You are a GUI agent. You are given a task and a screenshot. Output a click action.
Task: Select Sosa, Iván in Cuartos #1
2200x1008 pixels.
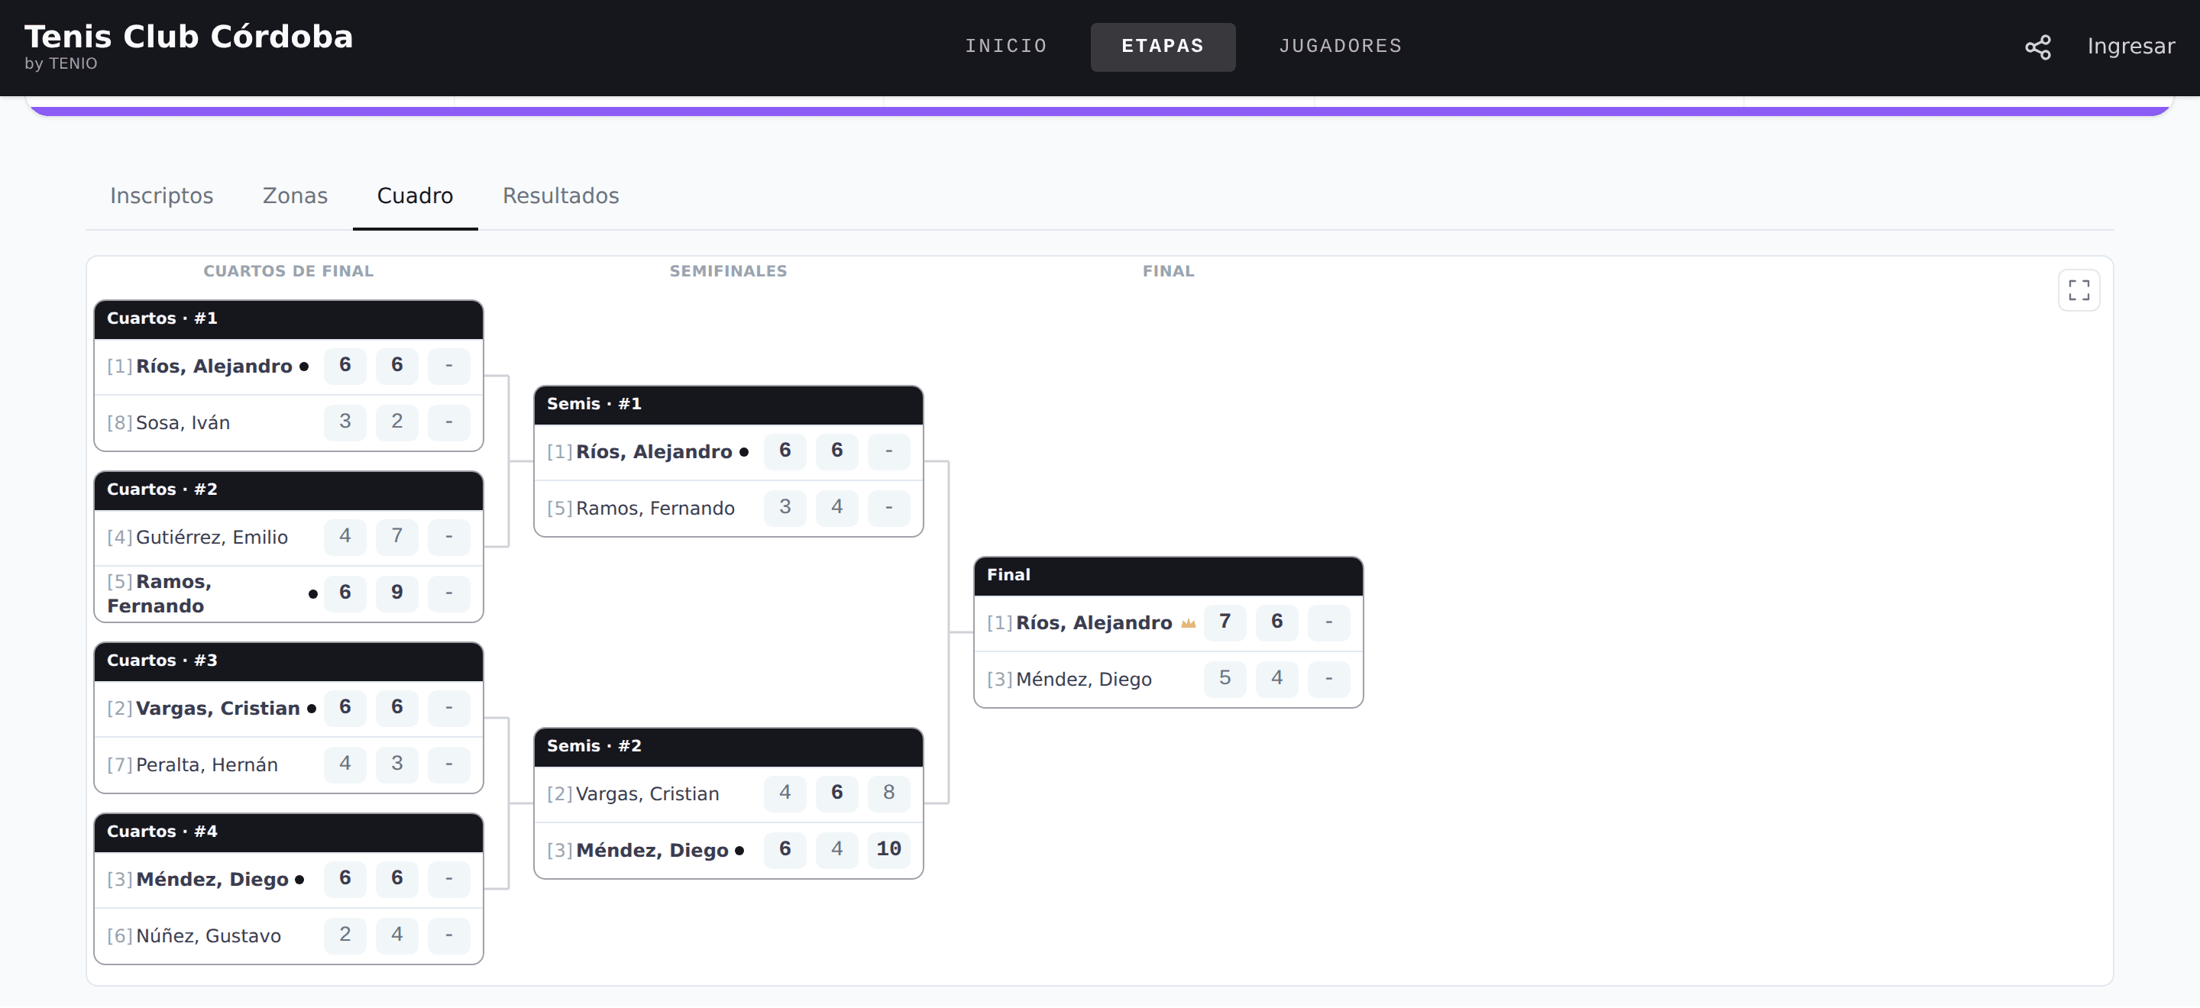[182, 423]
